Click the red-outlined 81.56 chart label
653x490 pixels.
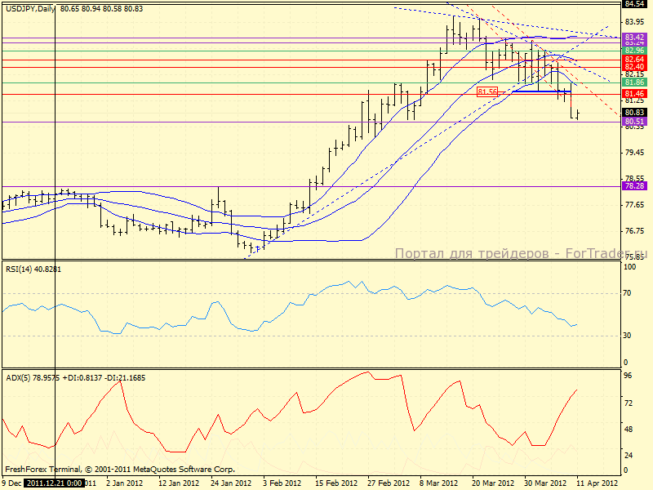pos(487,91)
